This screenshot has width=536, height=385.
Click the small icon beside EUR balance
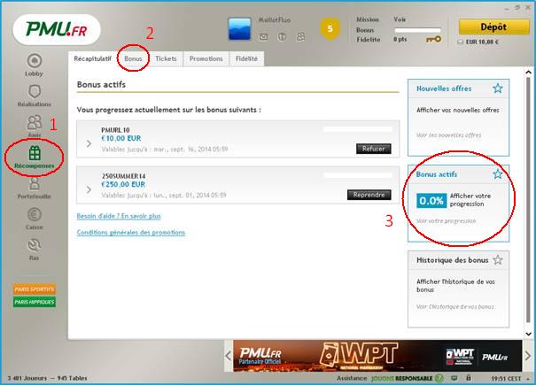[x=461, y=42]
